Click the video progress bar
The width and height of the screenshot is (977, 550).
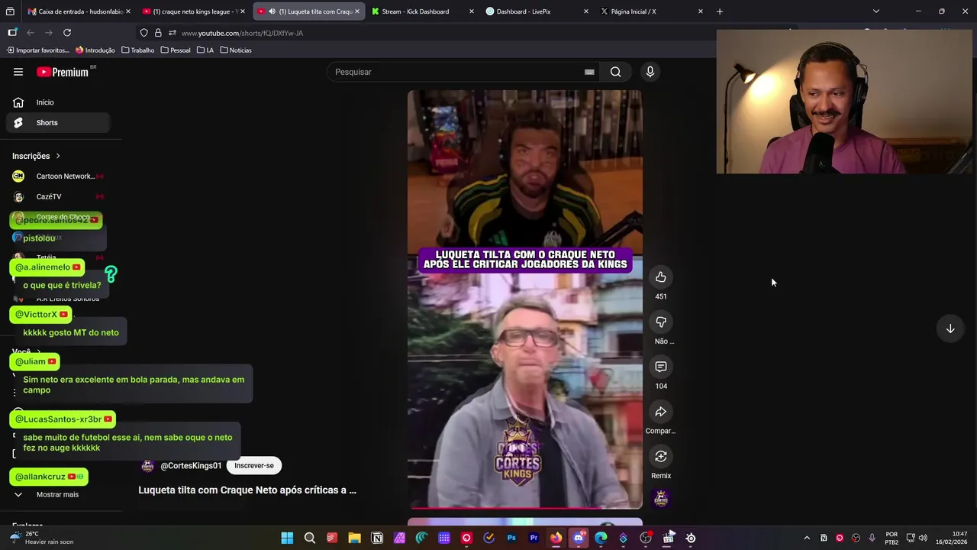point(525,507)
